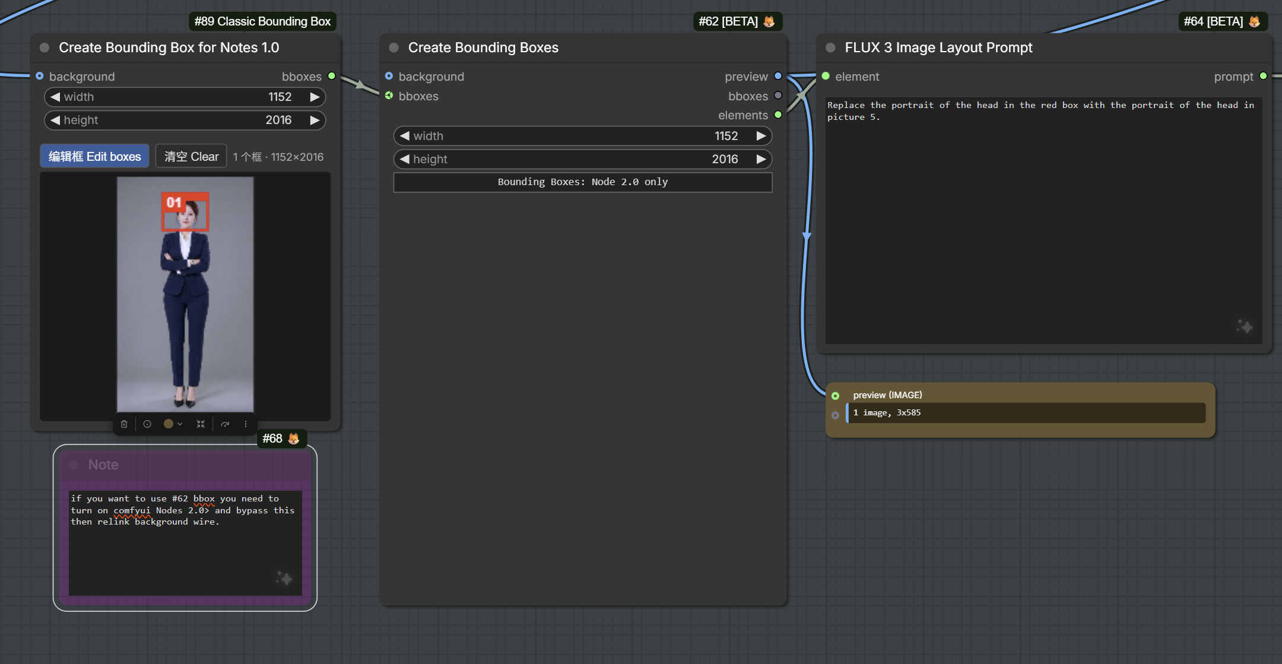This screenshot has height=664, width=1282.
Task: Click FLUX prompt text starting with Replace the portrait
Action: pyautogui.click(x=1040, y=111)
